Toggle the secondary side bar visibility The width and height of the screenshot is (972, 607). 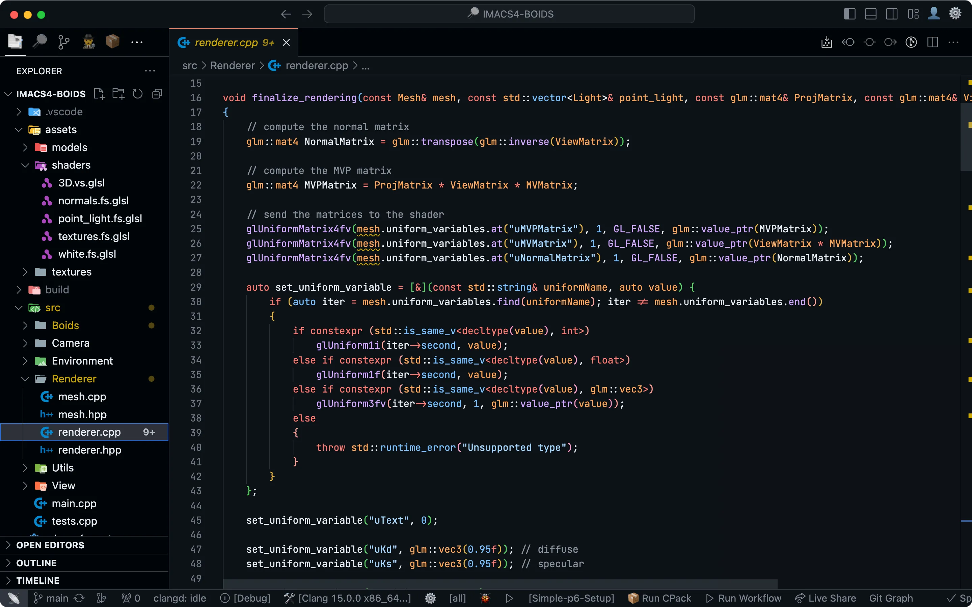[x=892, y=14]
